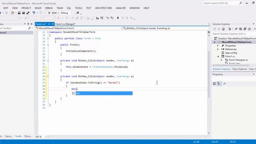The image size is (256, 144).
Task: Click the Solution Explorer horizontal scrollbar
Action: (x=232, y=65)
